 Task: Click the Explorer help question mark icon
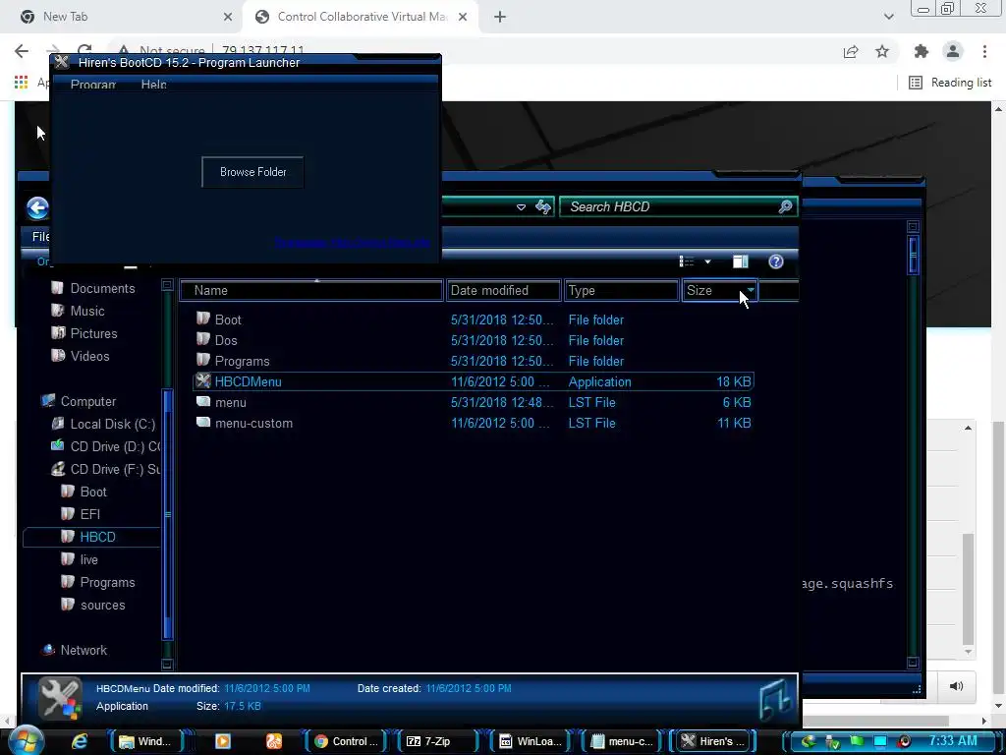point(776,261)
